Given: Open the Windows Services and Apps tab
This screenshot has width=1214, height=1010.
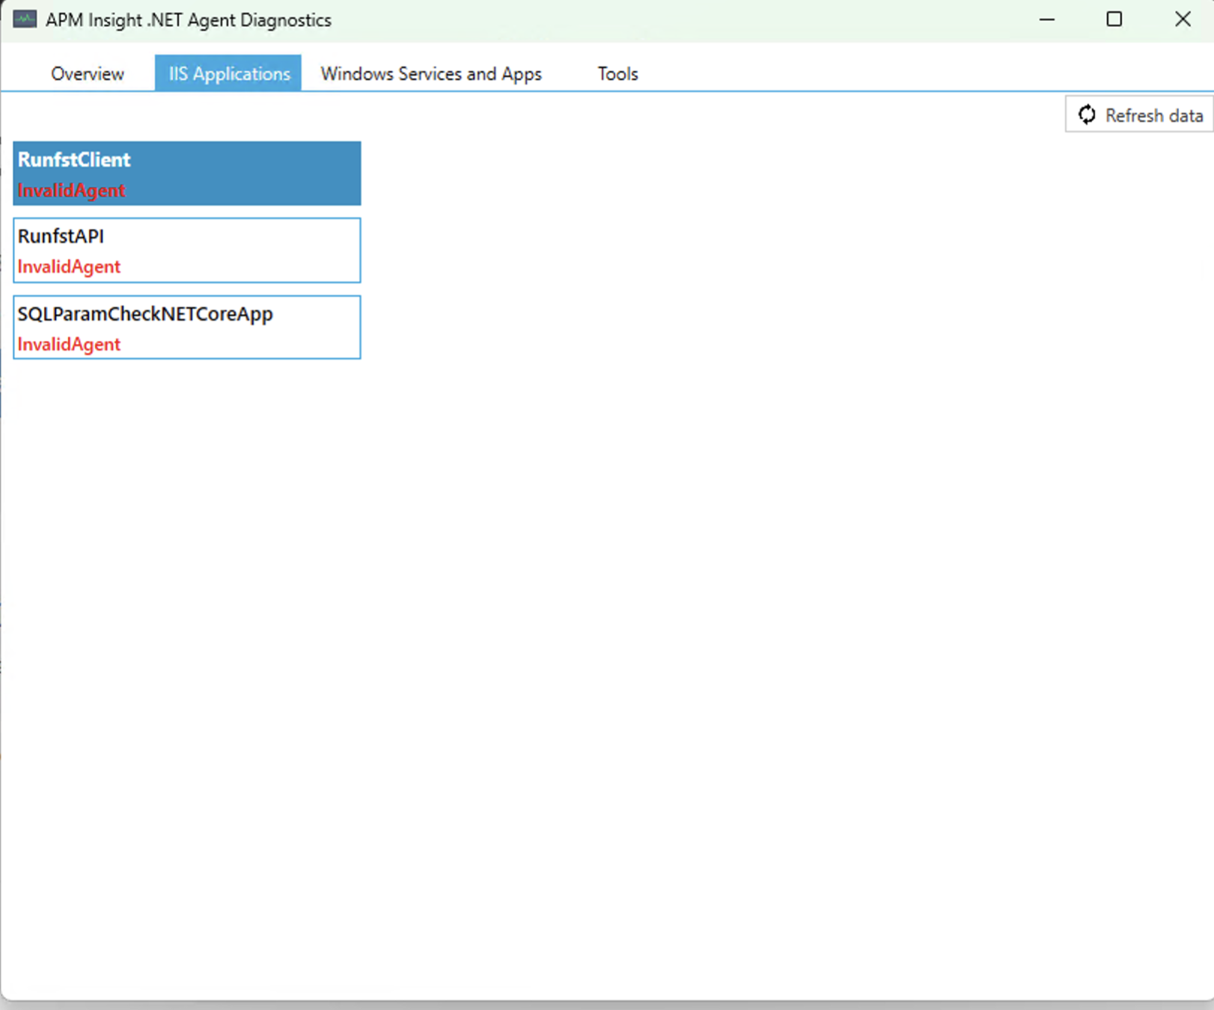Looking at the screenshot, I should (x=431, y=74).
